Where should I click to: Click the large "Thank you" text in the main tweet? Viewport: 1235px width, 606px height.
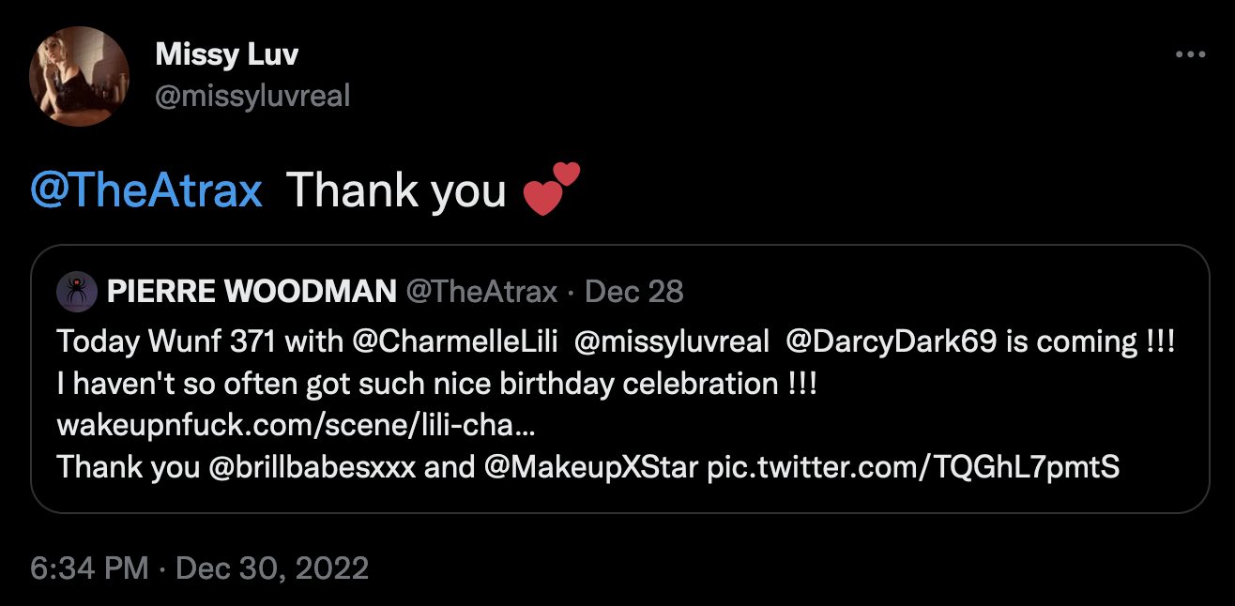click(x=396, y=190)
